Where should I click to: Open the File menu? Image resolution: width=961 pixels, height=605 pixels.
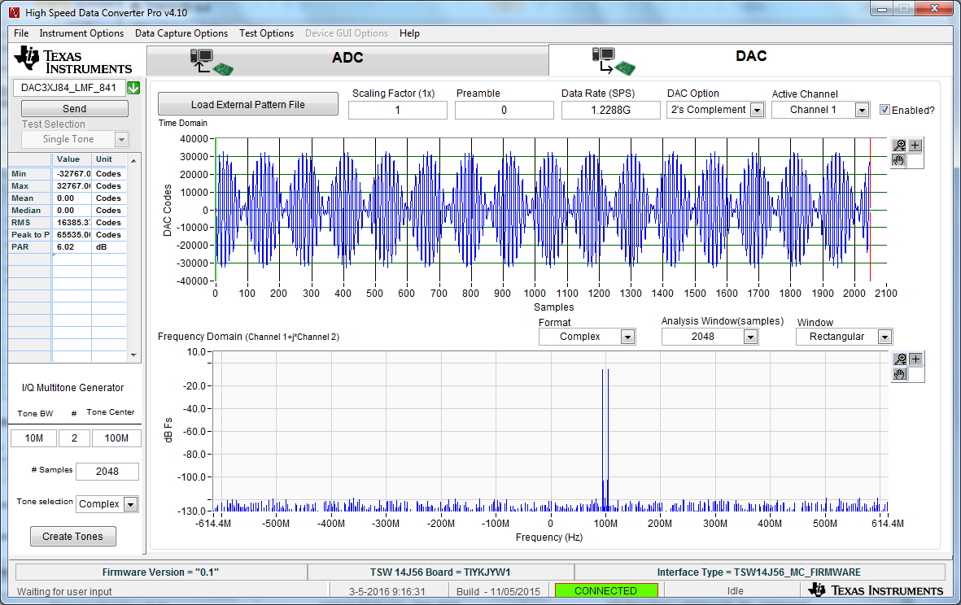21,33
